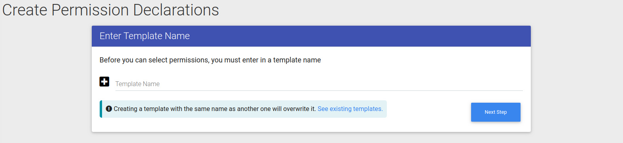The width and height of the screenshot is (623, 143).
Task: Click the underline of the Template Name field
Action: pos(319,90)
